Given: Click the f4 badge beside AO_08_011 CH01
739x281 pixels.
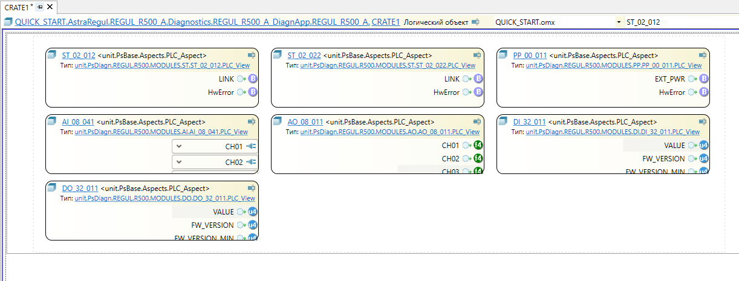Looking at the screenshot, I should 478,145.
